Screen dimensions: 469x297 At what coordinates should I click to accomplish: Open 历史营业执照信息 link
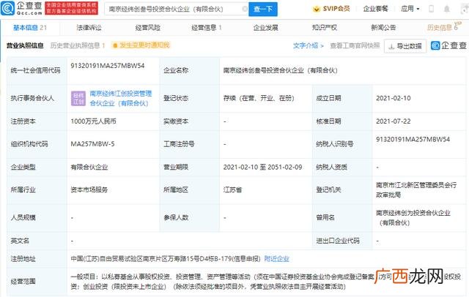[x=78, y=45]
